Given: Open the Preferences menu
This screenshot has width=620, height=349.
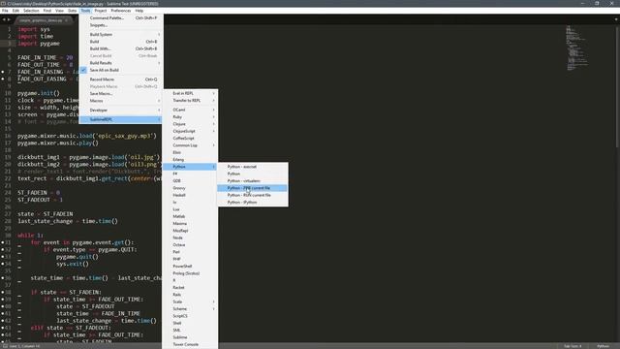Looking at the screenshot, I should [x=120, y=11].
